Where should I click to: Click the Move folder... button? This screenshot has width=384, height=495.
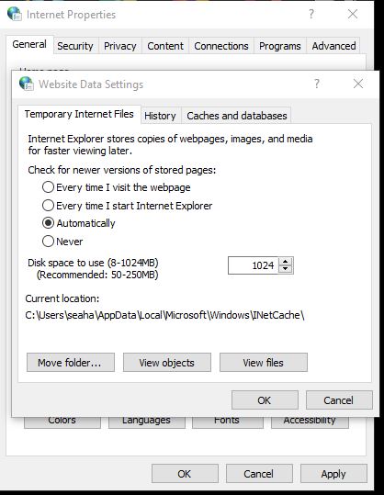tap(71, 363)
